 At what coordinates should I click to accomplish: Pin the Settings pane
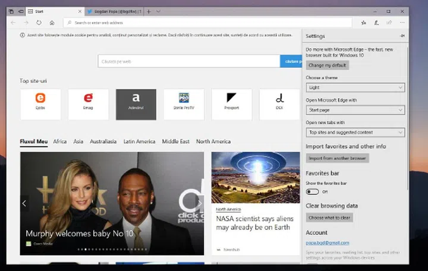[402, 36]
